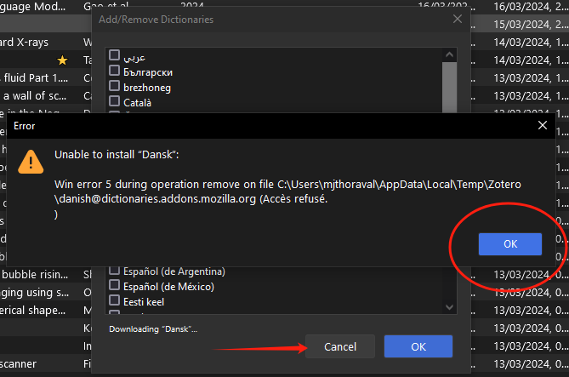Image resolution: width=569 pixels, height=377 pixels.
Task: Click OK in Add/Remove Dictionaries dialog
Action: tap(418, 346)
